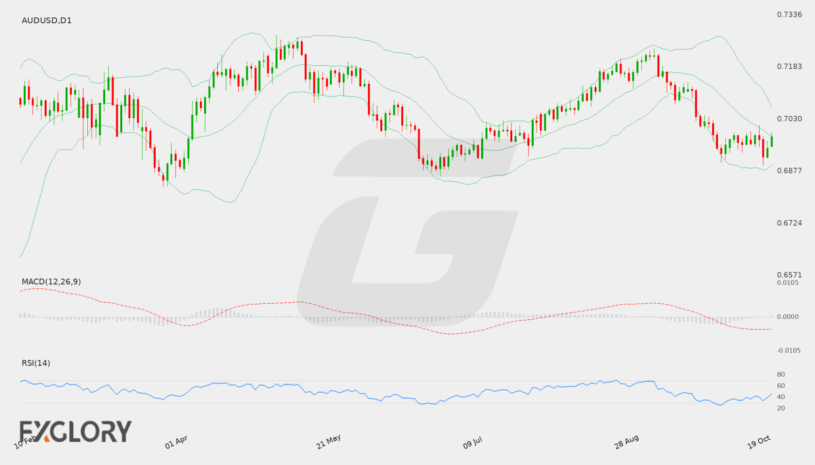
Task: Click the RSI 80 level label
Action: pos(781,374)
